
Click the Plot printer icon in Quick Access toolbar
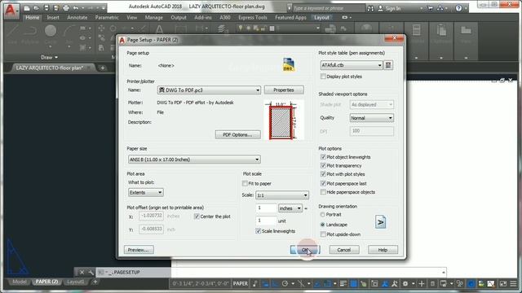(66, 8)
